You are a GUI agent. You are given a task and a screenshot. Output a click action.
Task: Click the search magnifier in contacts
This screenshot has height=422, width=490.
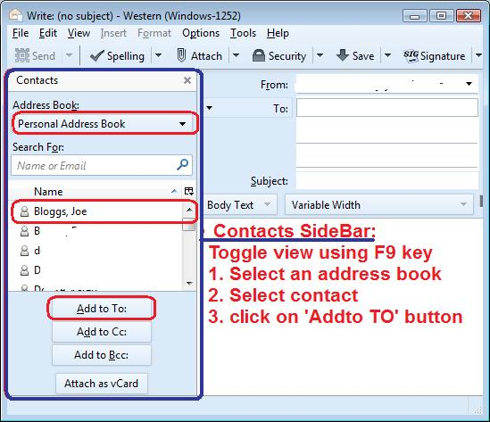(182, 164)
